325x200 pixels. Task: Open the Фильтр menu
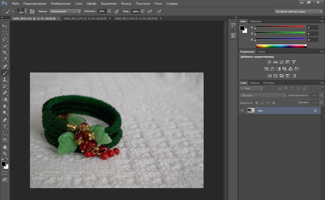pos(126,3)
